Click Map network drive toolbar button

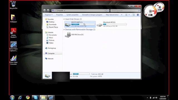112,15
